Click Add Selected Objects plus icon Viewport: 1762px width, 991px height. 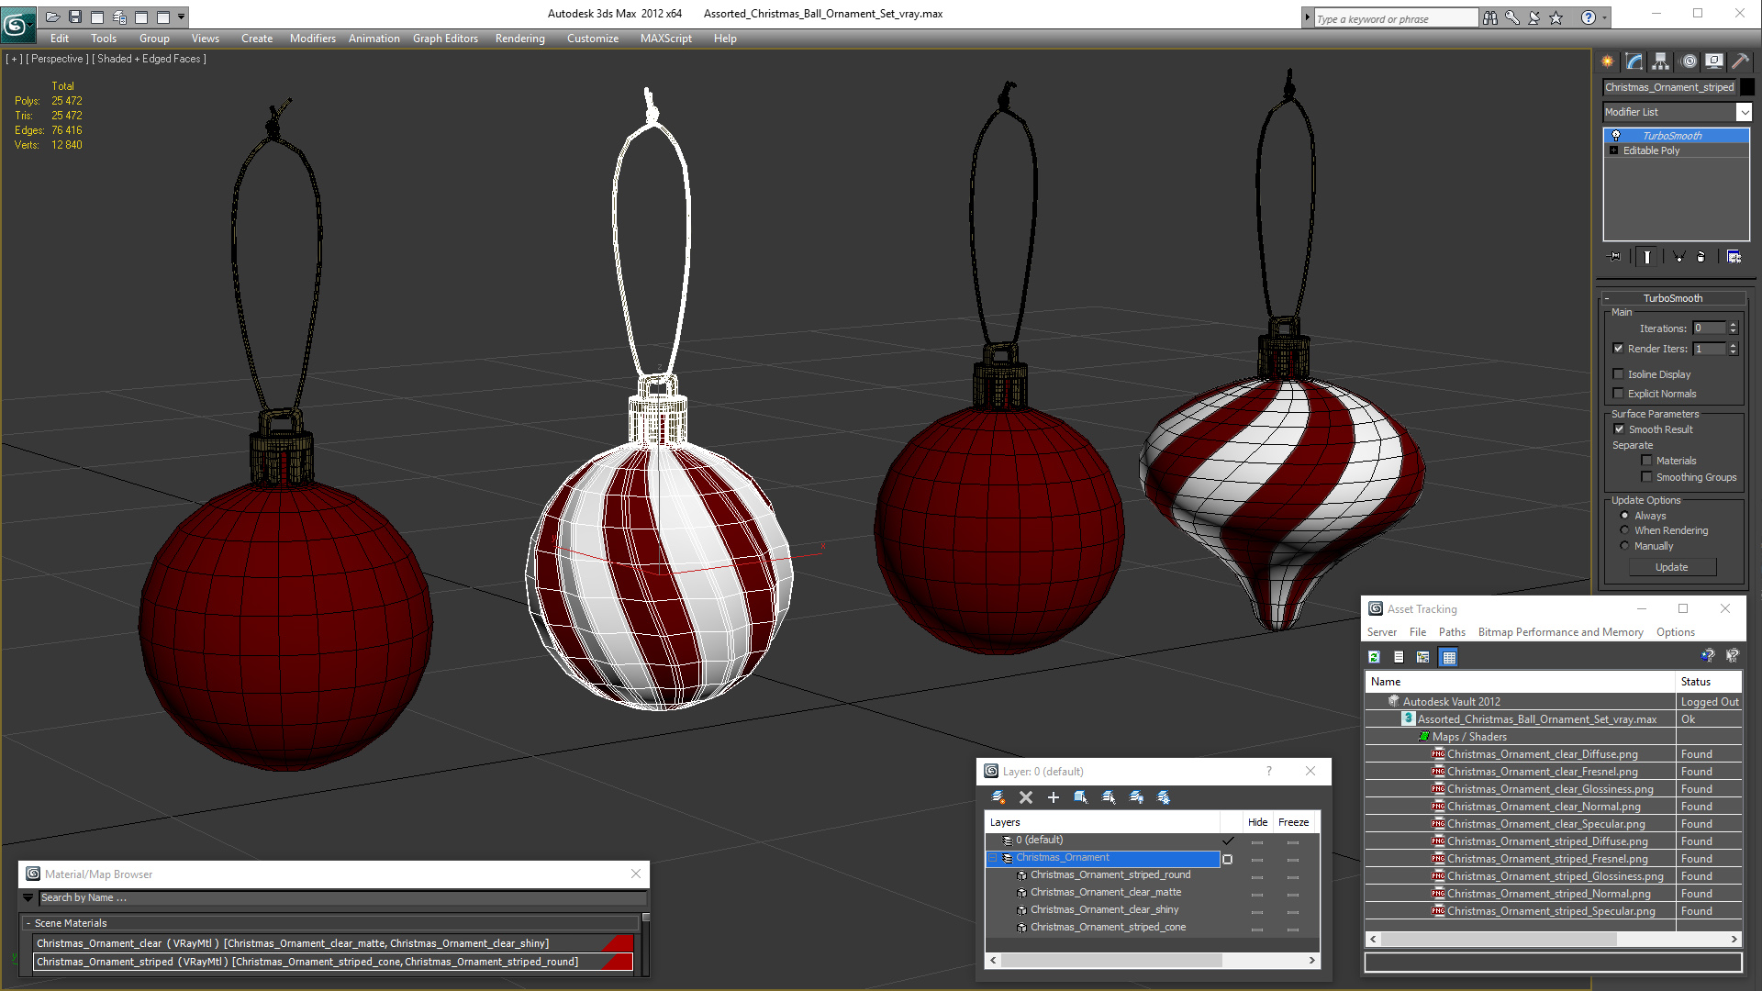[1054, 797]
